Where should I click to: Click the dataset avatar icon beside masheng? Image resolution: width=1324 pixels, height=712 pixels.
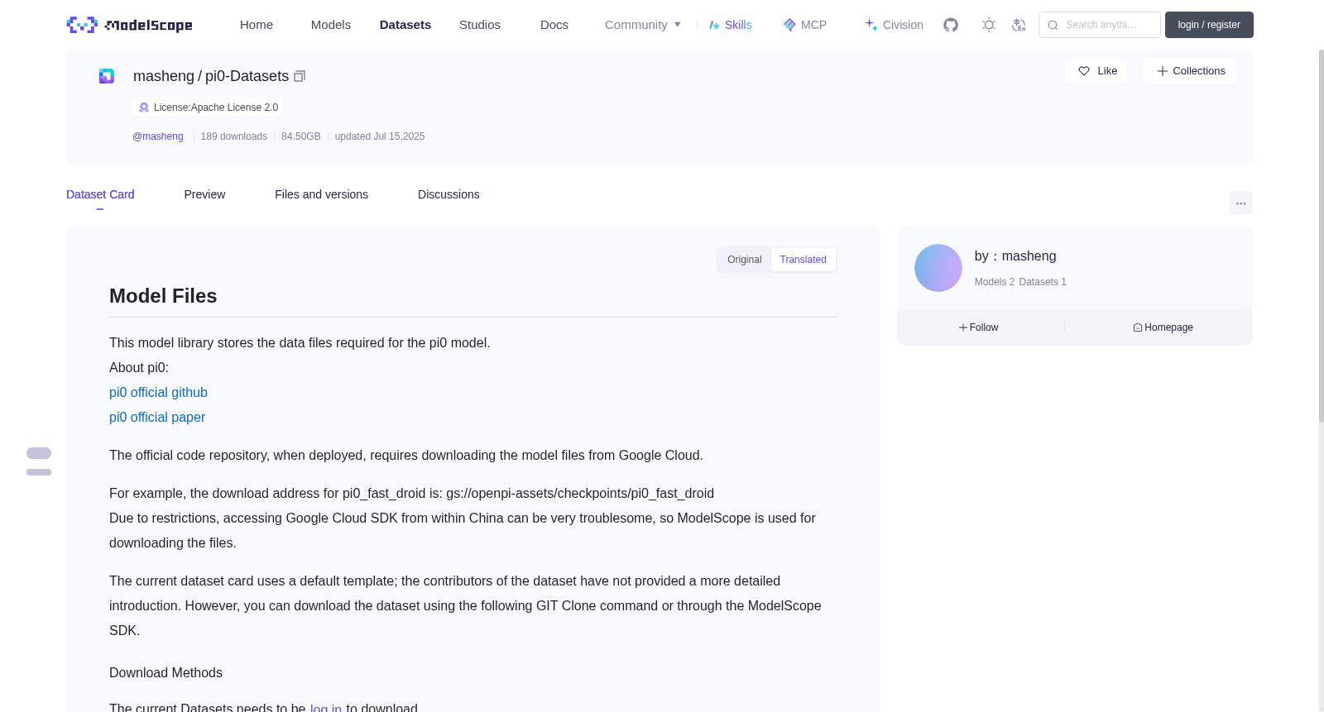(x=107, y=76)
